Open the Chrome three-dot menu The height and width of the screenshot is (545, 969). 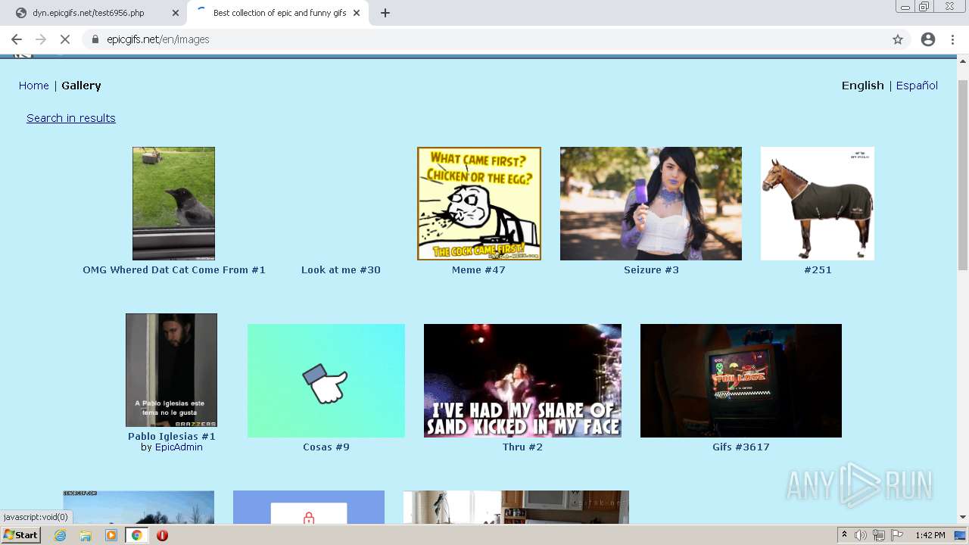(x=953, y=39)
